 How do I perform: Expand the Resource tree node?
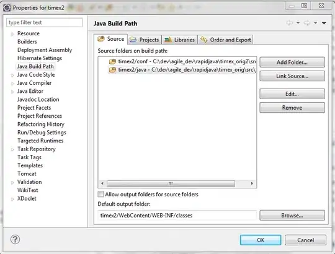[12, 33]
